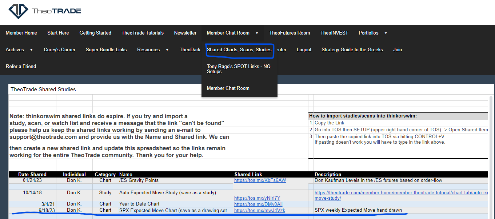Click the TheoTrade logo icon
Screen dimensions: 495x219
click(x=18, y=11)
